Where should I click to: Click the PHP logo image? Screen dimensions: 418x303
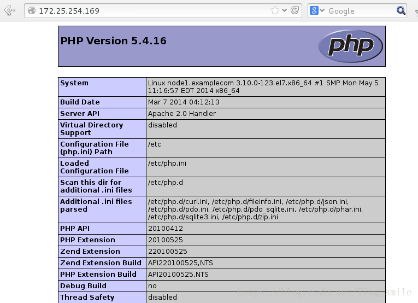[x=351, y=46]
